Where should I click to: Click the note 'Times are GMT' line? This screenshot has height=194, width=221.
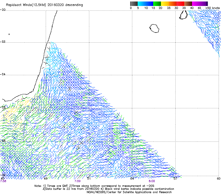(94, 186)
